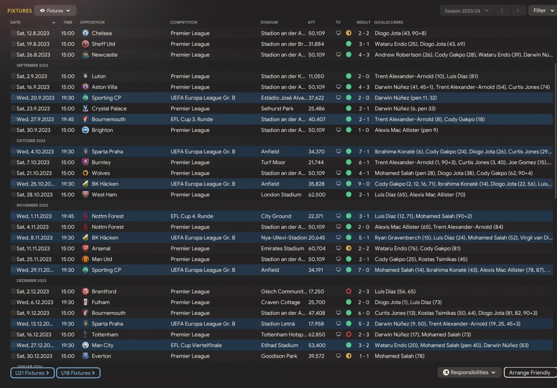This screenshot has height=388, width=557.
Task: Select the Sat, 7.10.2023 fixture row circle
Action: (13, 162)
